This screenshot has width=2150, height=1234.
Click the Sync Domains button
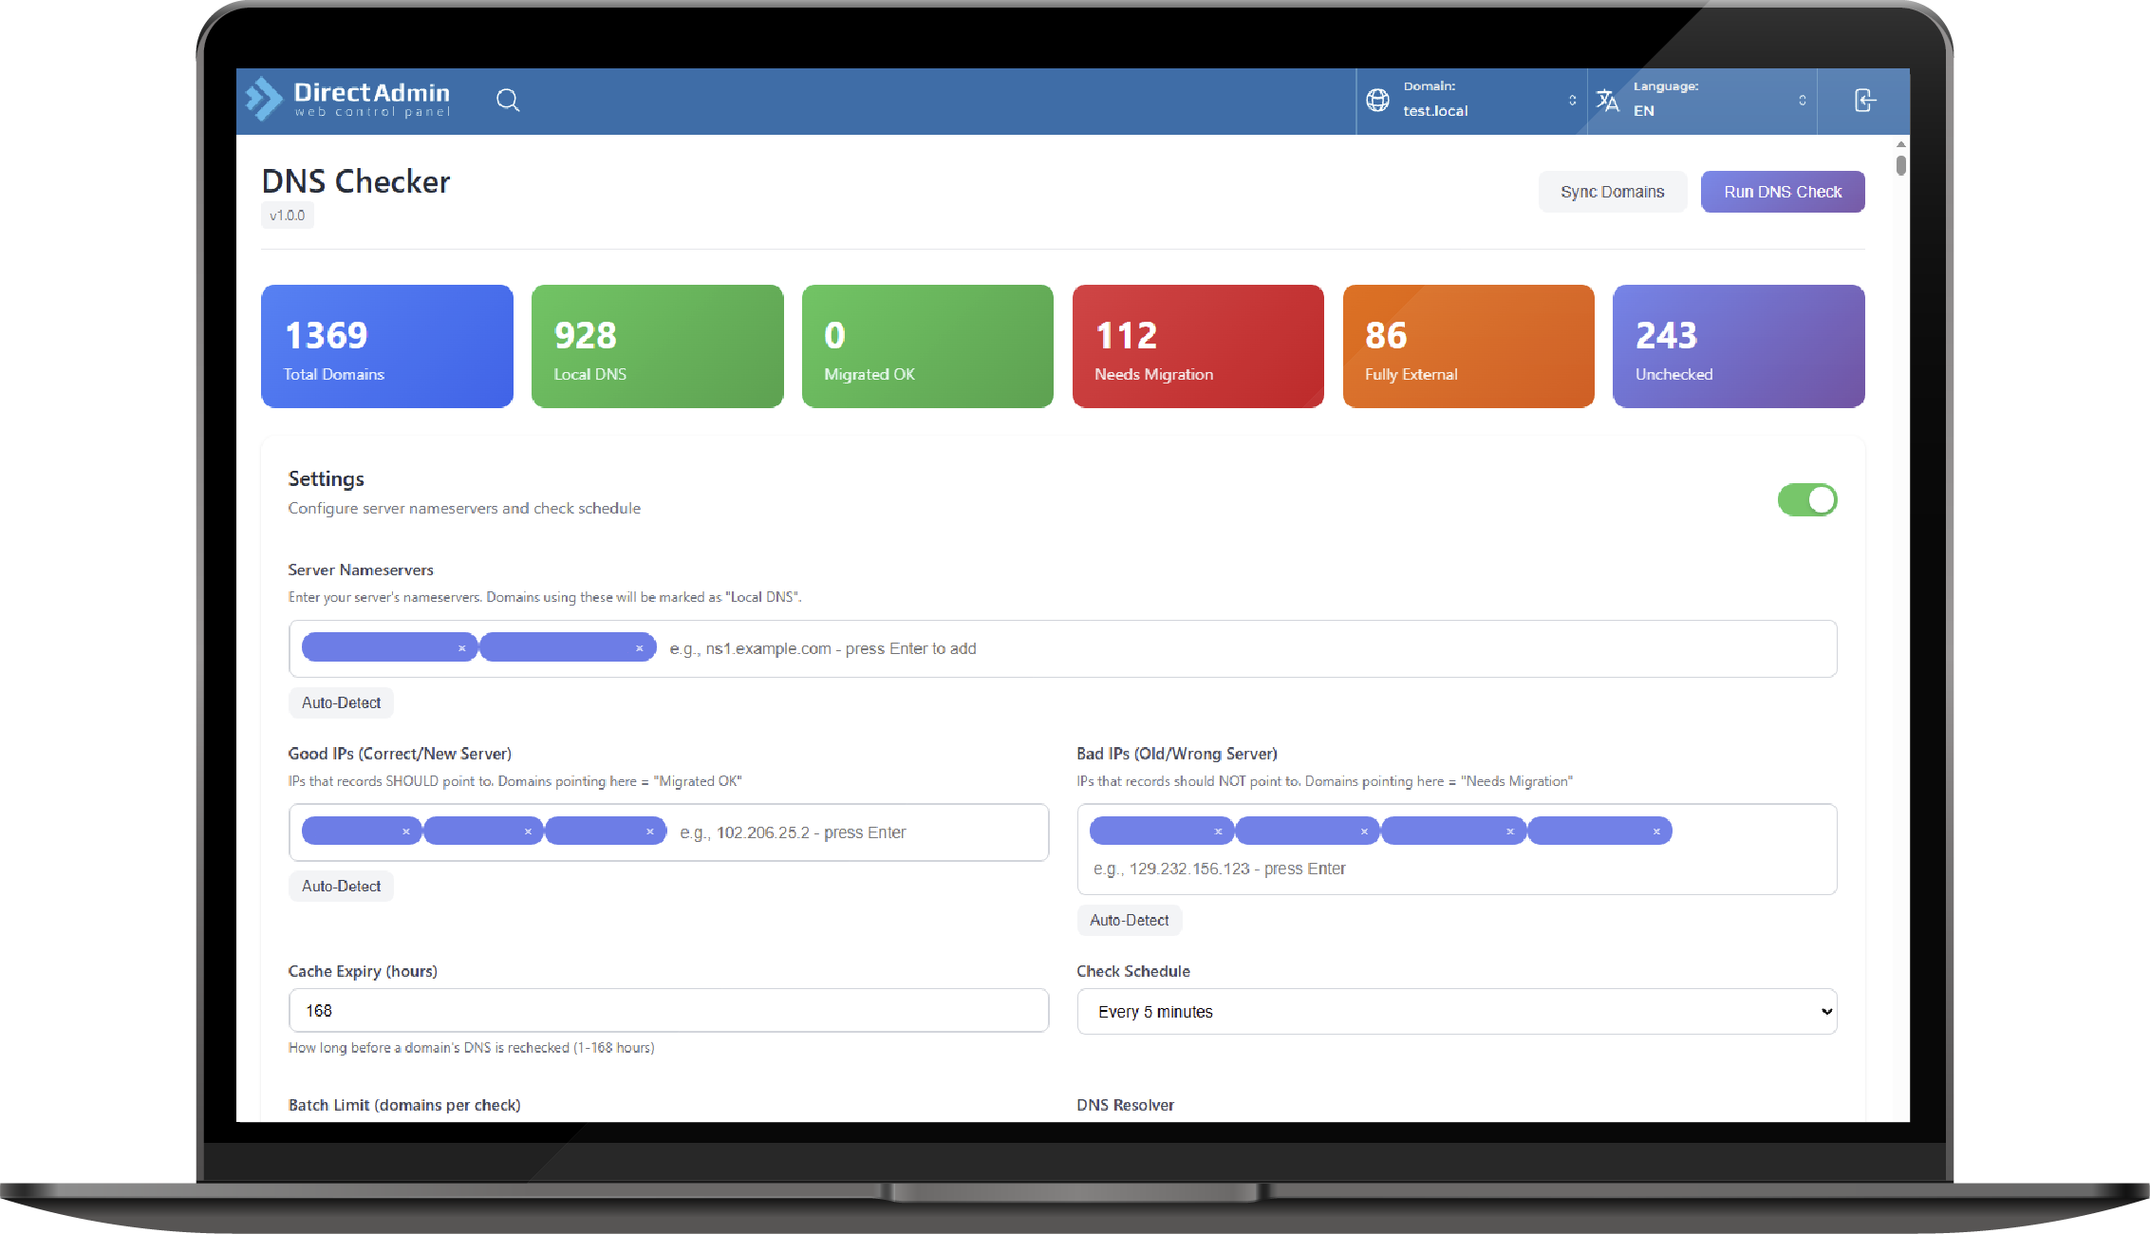1612,192
